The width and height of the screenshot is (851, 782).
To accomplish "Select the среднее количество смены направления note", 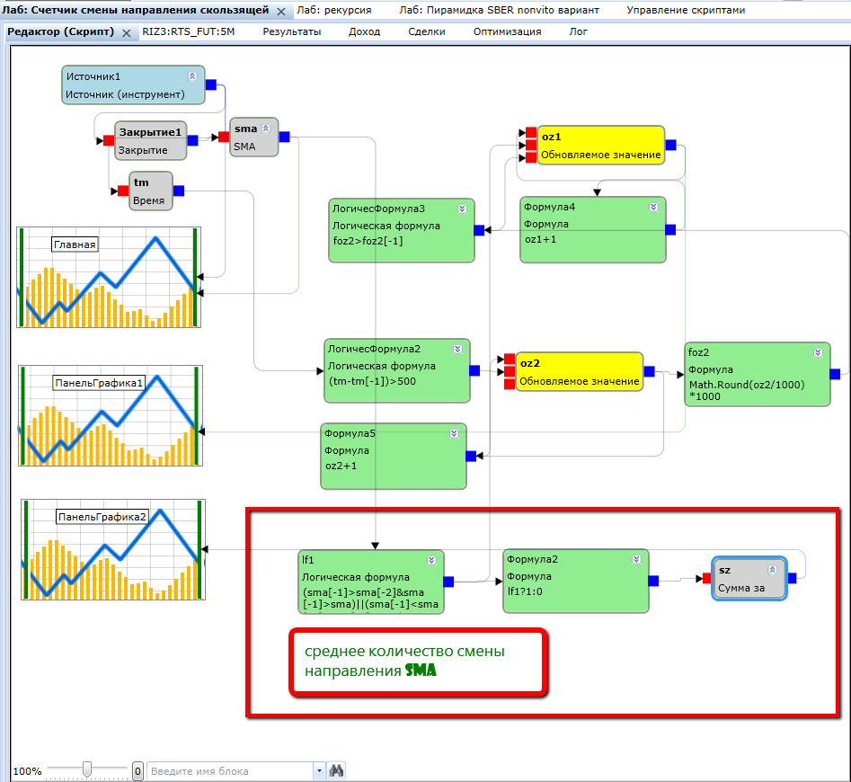I will tap(419, 662).
